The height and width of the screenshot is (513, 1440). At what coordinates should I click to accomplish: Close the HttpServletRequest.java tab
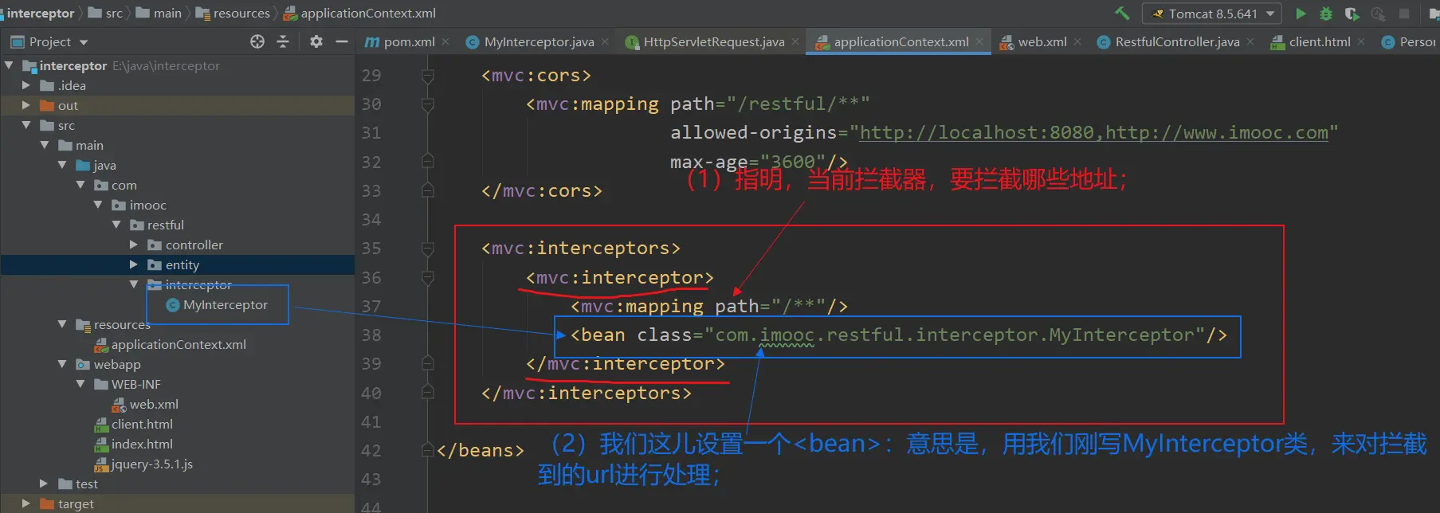pos(795,41)
